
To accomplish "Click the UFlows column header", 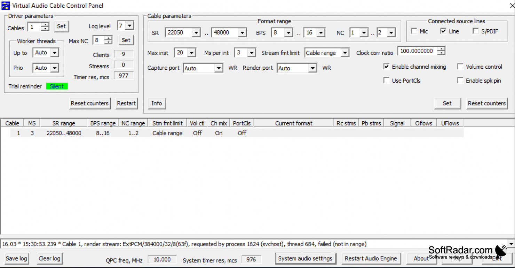I will (450, 123).
